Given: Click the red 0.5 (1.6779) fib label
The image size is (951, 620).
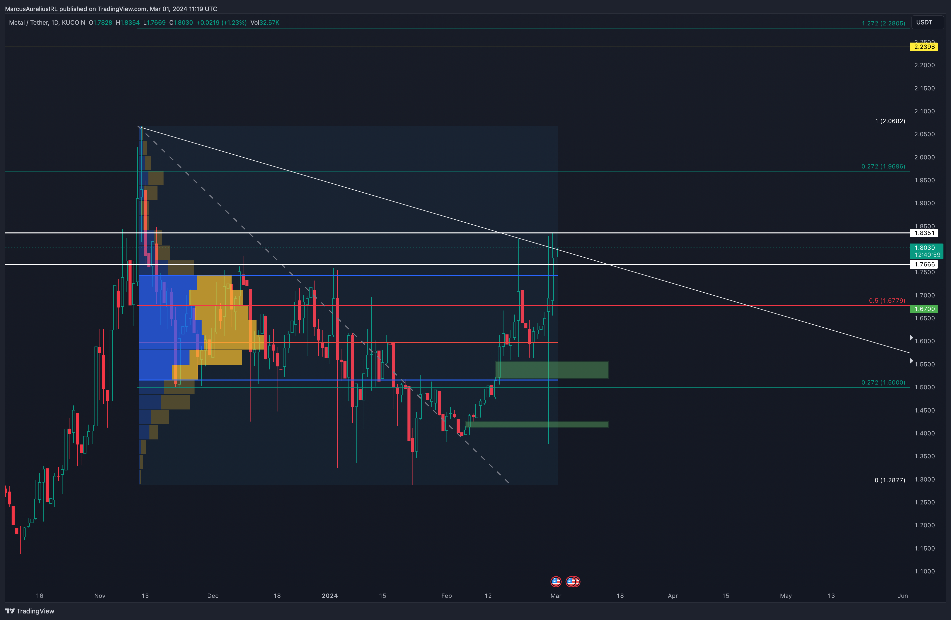Looking at the screenshot, I should (x=887, y=301).
